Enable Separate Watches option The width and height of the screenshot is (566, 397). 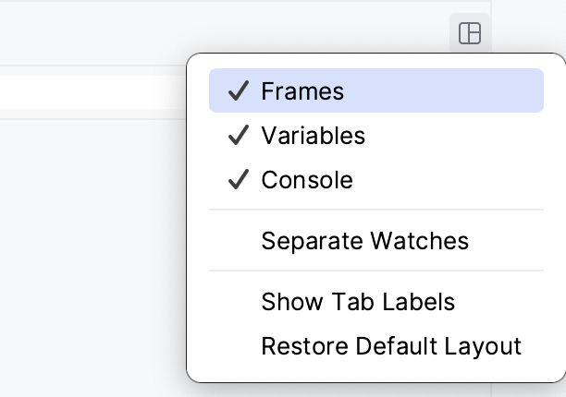click(364, 241)
